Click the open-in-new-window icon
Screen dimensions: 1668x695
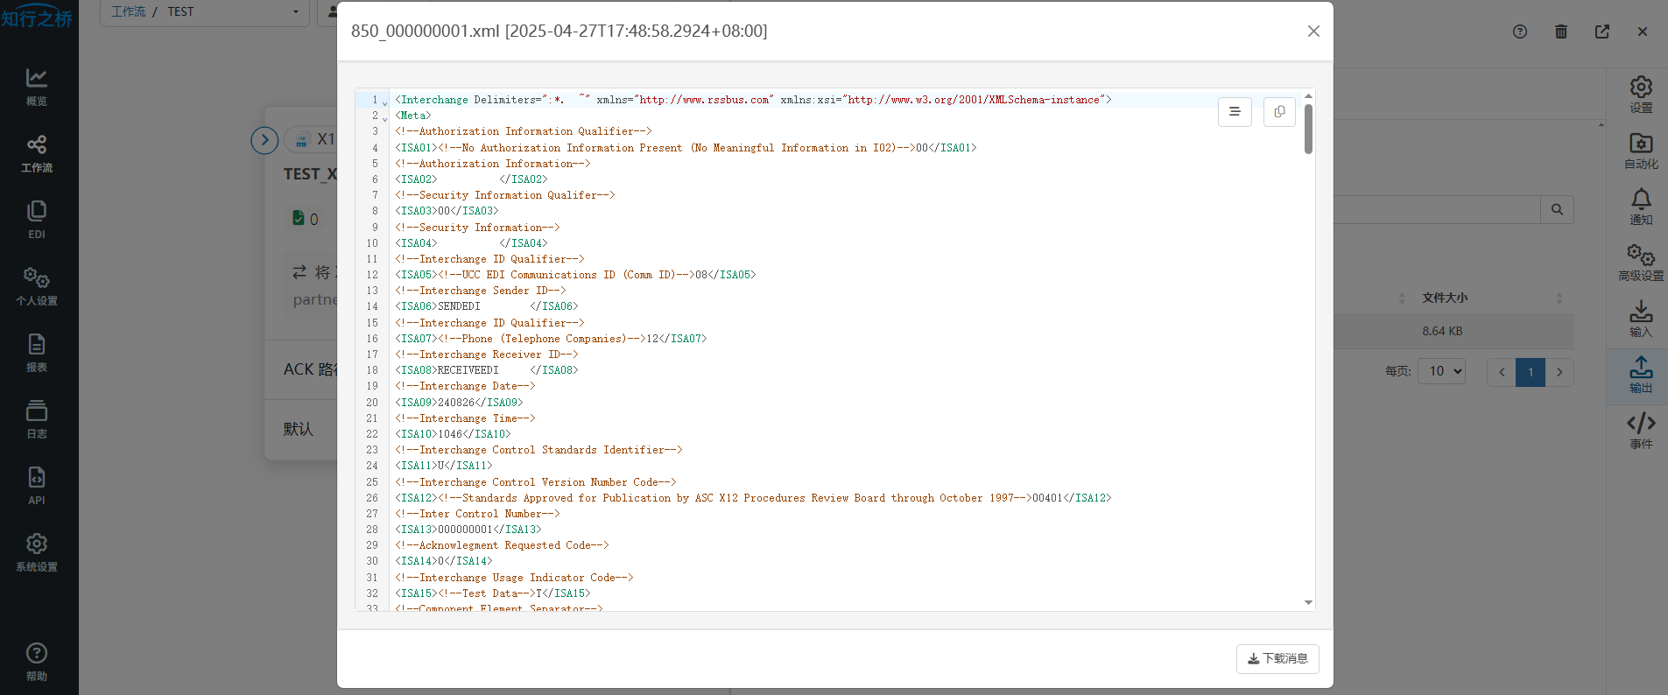pyautogui.click(x=1602, y=32)
